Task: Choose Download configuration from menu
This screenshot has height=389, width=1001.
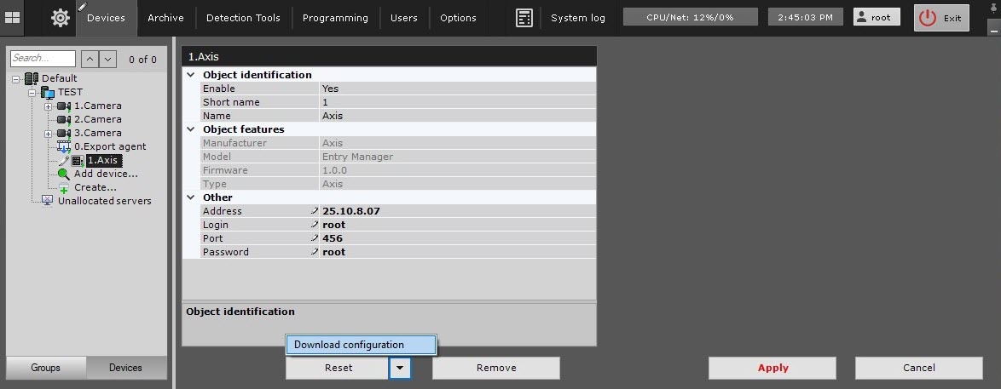Action: (x=360, y=345)
